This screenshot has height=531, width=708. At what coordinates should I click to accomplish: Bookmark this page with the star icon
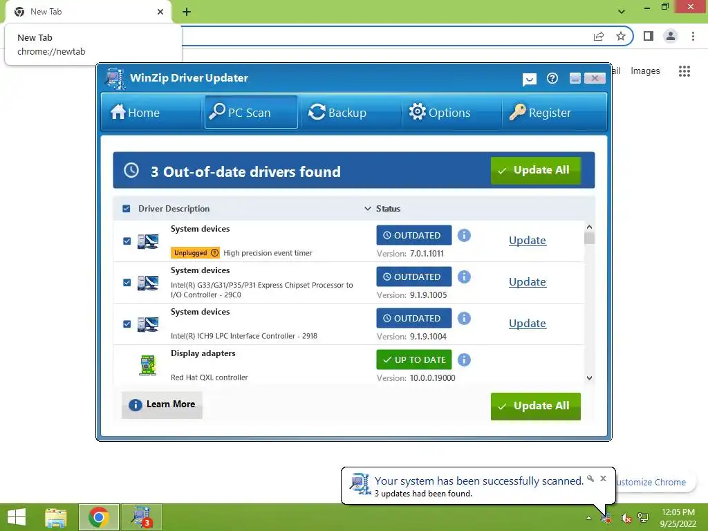(x=621, y=36)
